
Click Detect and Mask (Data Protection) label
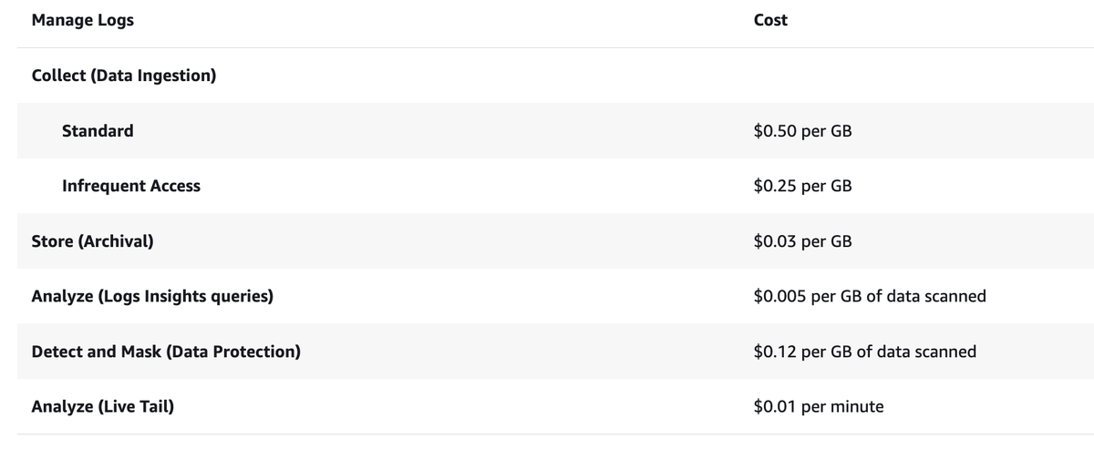tap(166, 352)
